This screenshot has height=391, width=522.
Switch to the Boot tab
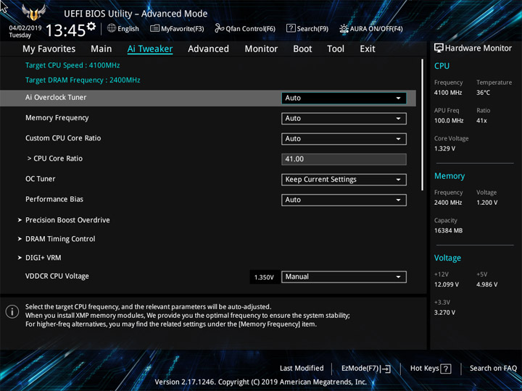click(x=302, y=49)
